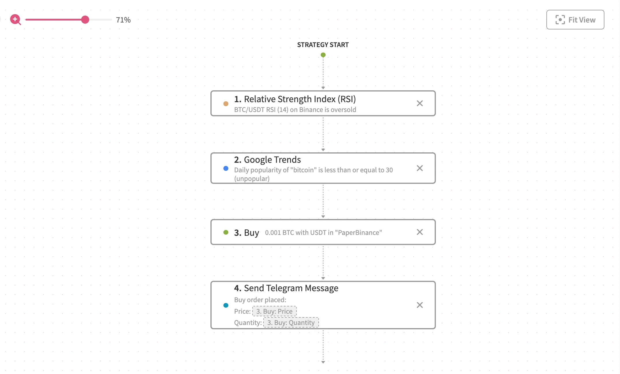Screen dimensions: 620x374
Task: Delete the Buy step block
Action: point(420,232)
